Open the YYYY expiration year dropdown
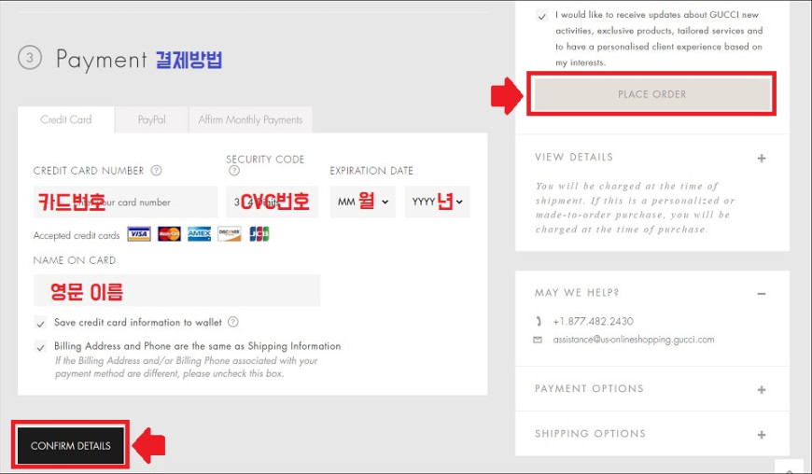Viewport: 812px width, 474px height. 438,202
